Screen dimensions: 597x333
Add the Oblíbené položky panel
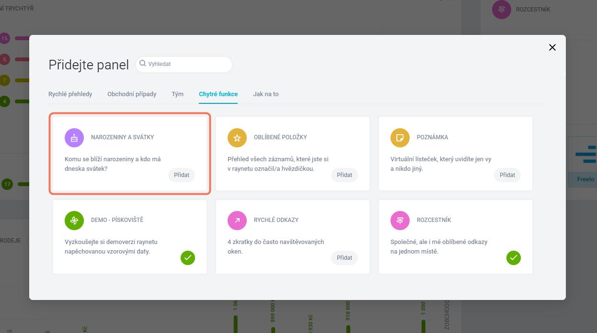click(344, 175)
